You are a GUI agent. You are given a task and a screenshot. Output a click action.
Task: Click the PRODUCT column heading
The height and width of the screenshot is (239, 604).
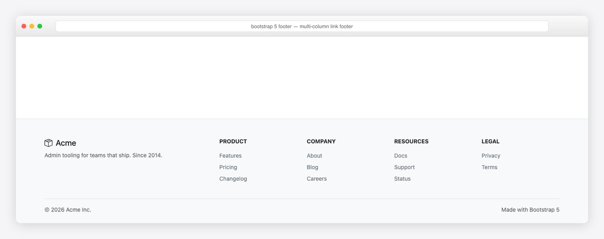233,141
